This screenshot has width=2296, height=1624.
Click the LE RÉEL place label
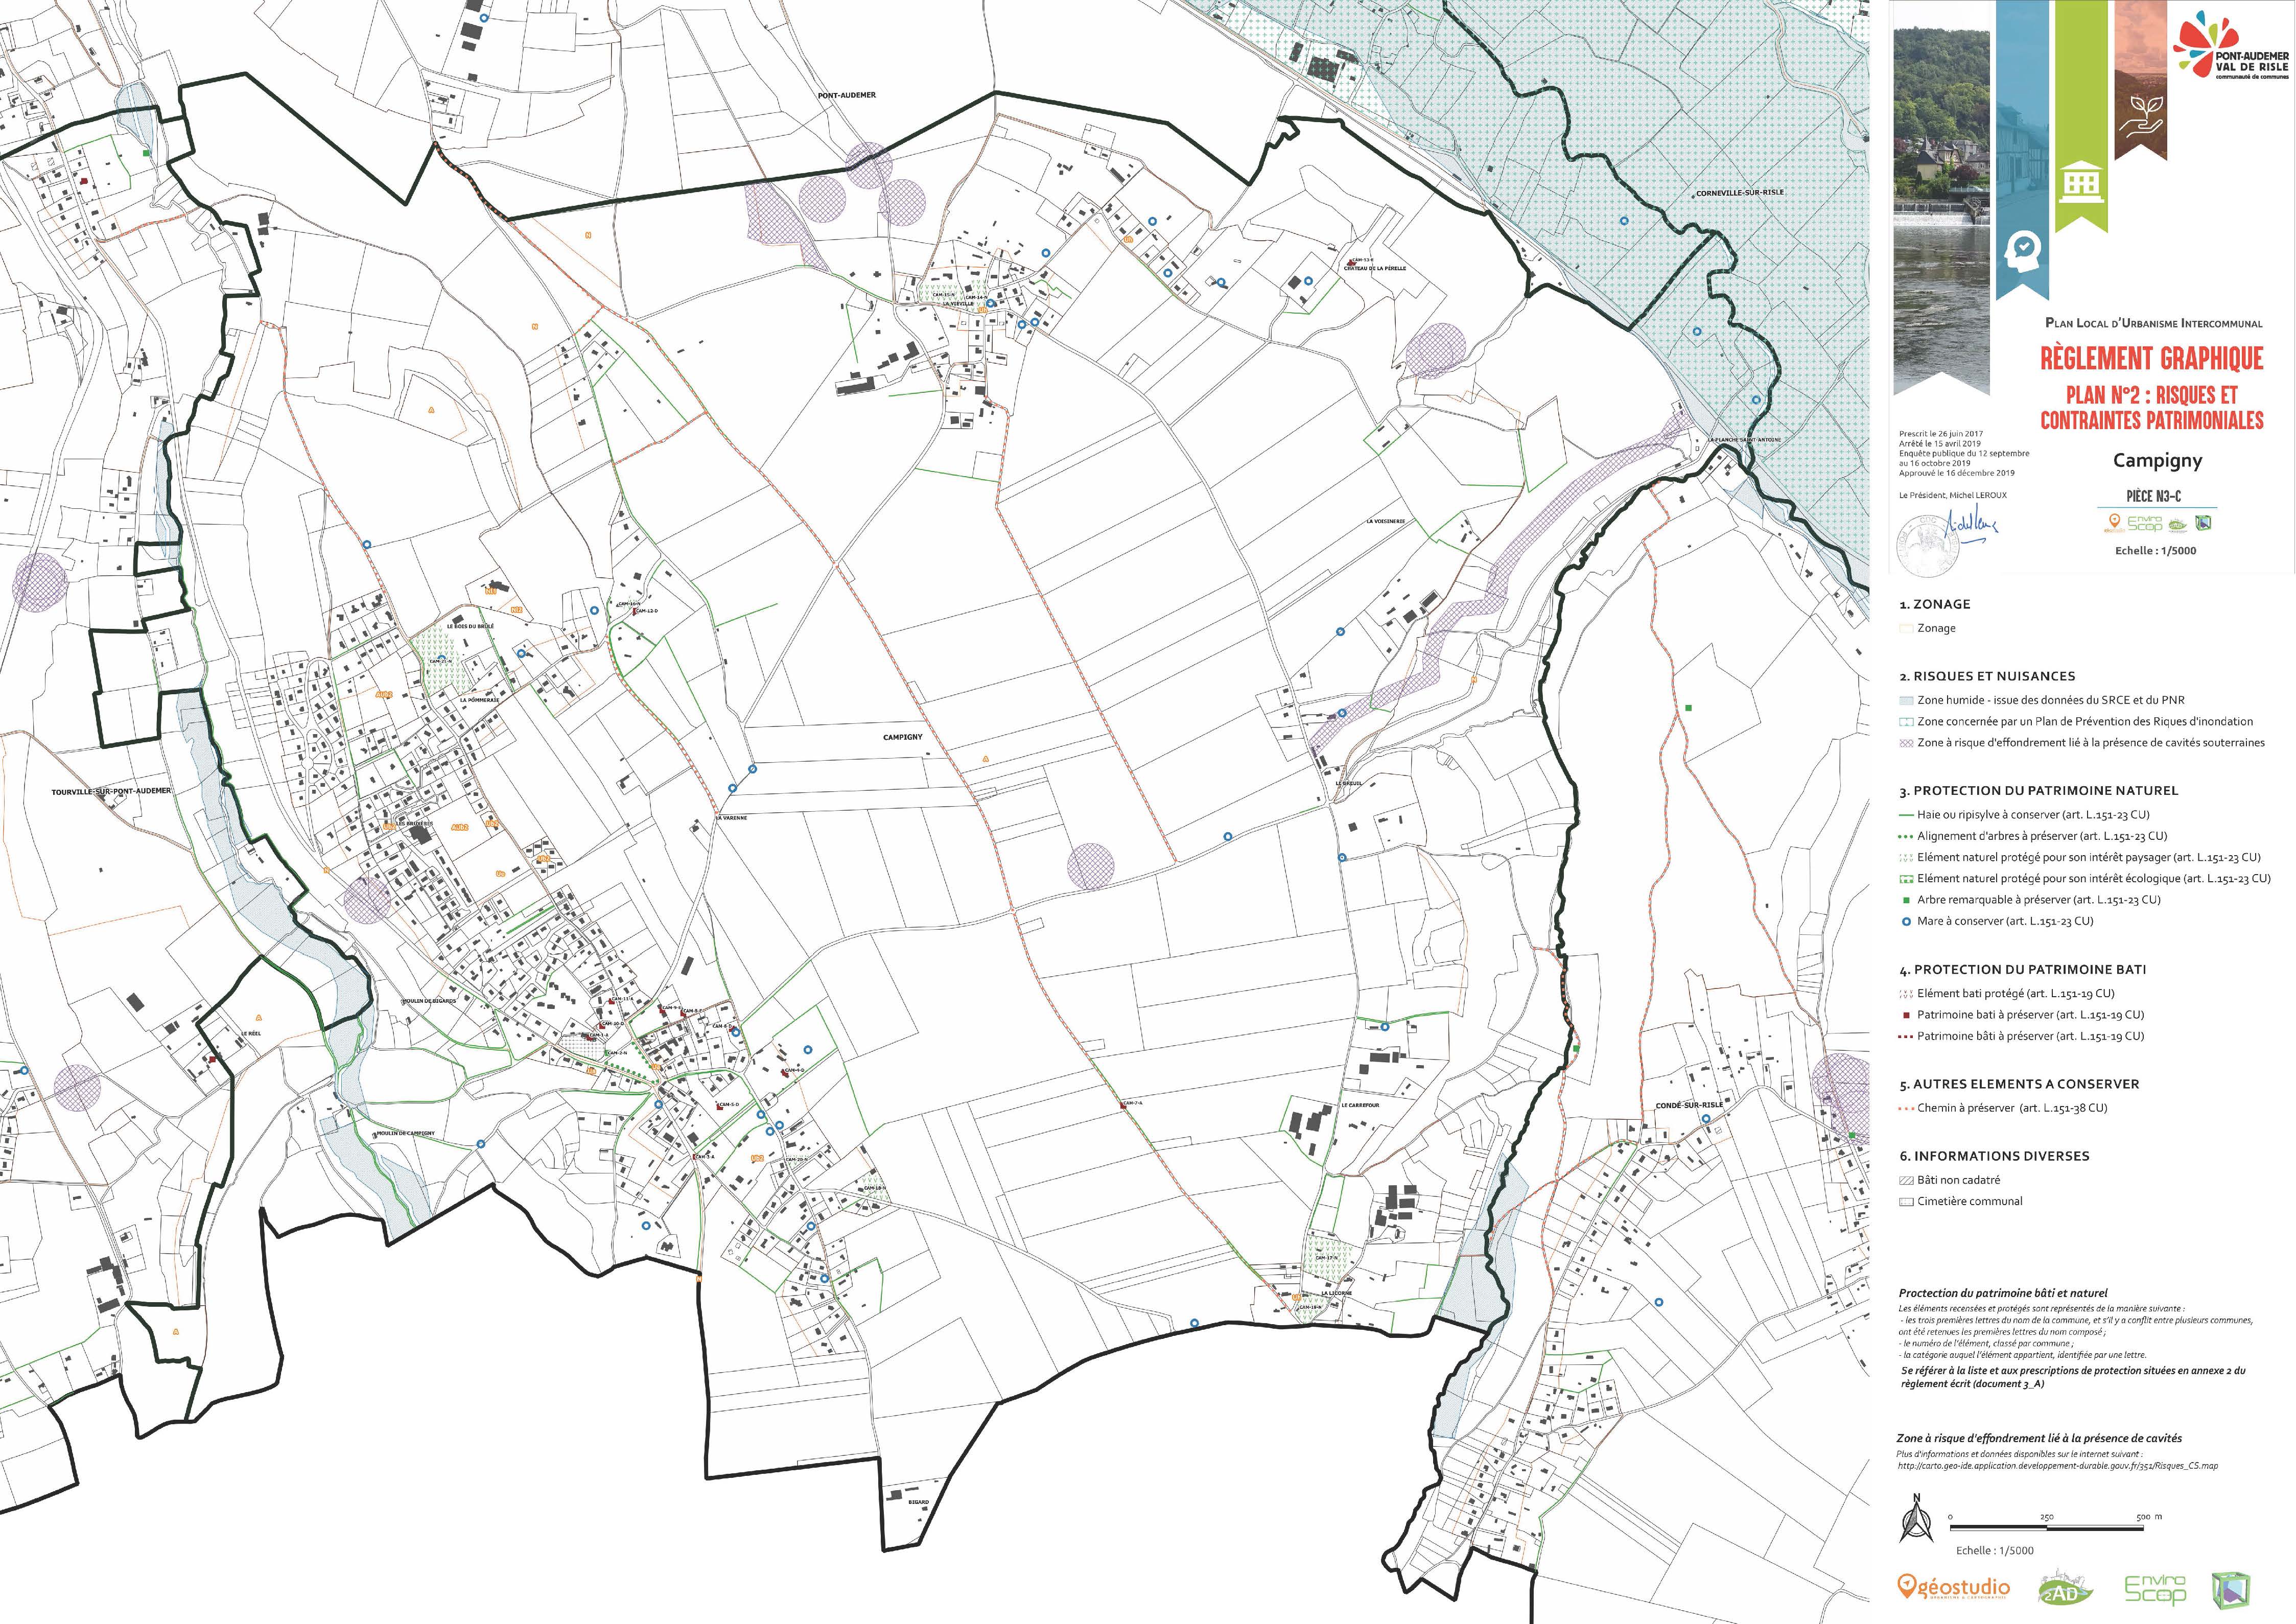[250, 1034]
